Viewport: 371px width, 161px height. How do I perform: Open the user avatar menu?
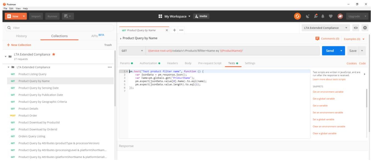pos(340,16)
